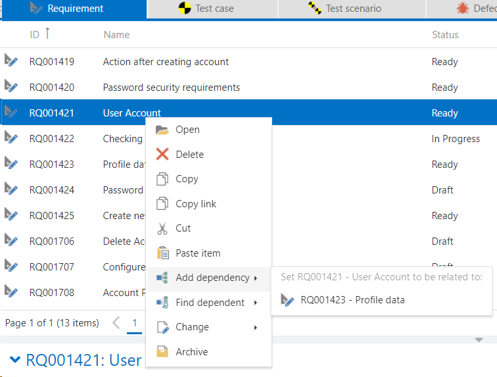Screen dimensions: 497x377
Task: Click the Status column header
Action: coord(445,34)
